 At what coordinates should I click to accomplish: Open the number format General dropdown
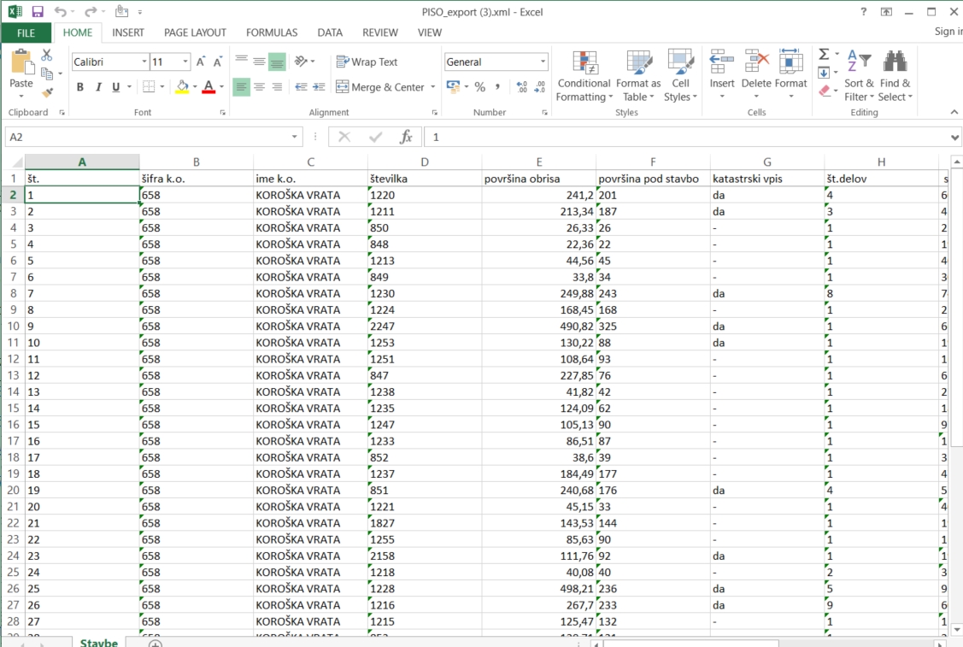543,62
